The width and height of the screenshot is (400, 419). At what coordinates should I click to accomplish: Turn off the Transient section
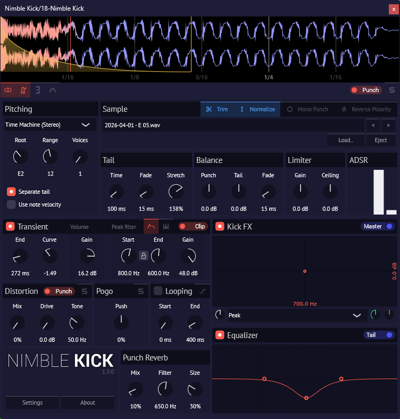[x=10, y=226]
